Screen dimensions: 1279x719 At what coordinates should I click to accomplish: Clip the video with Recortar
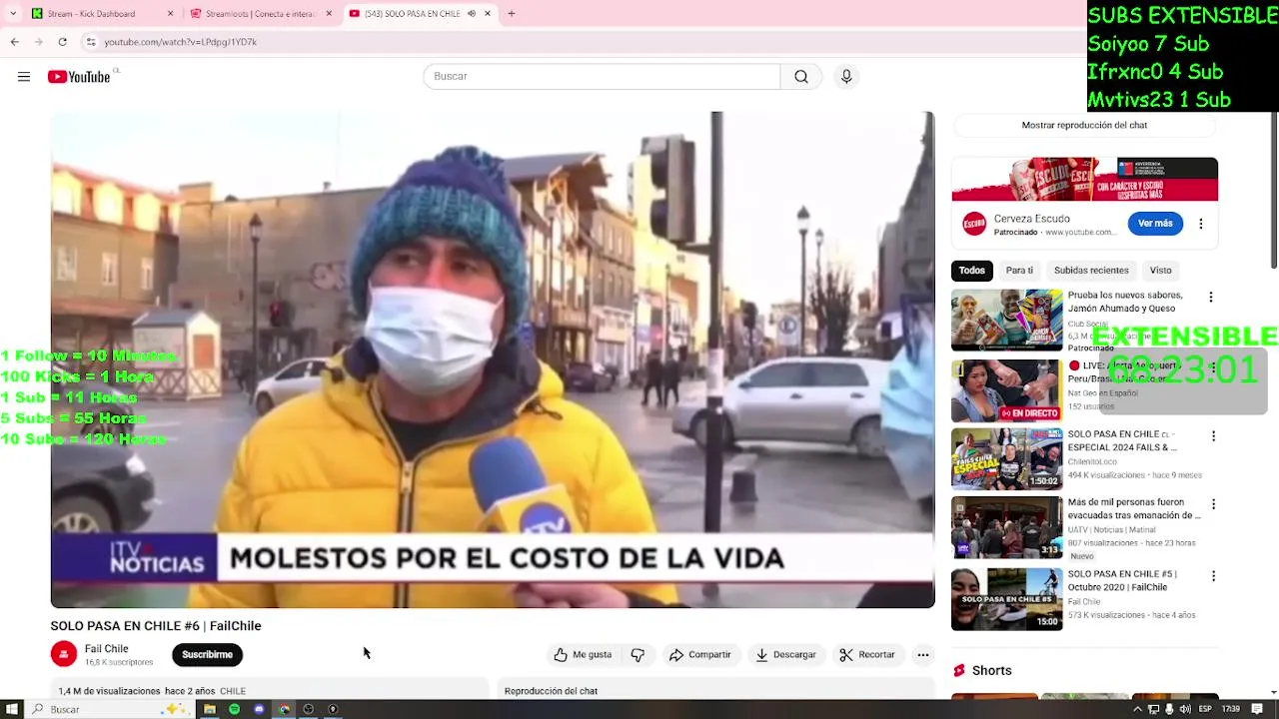[866, 655]
